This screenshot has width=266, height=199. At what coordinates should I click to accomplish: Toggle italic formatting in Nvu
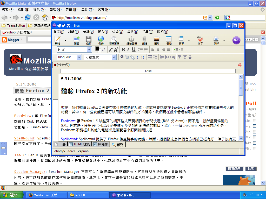point(128,49)
